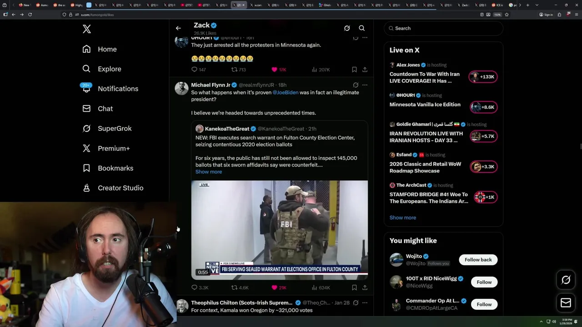Click the browser address bar URL

coord(98,15)
